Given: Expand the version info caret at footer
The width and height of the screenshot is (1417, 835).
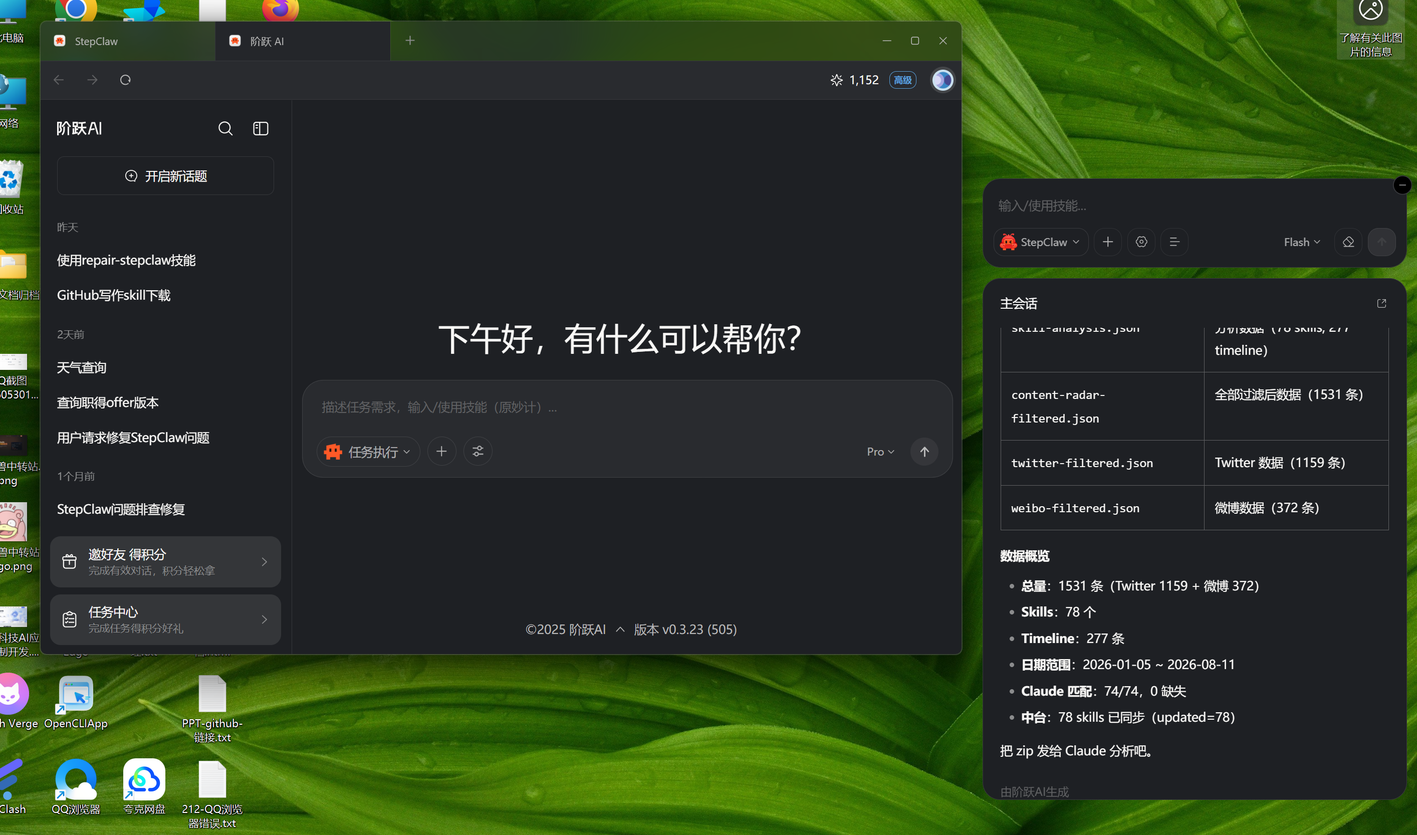Looking at the screenshot, I should point(620,630).
